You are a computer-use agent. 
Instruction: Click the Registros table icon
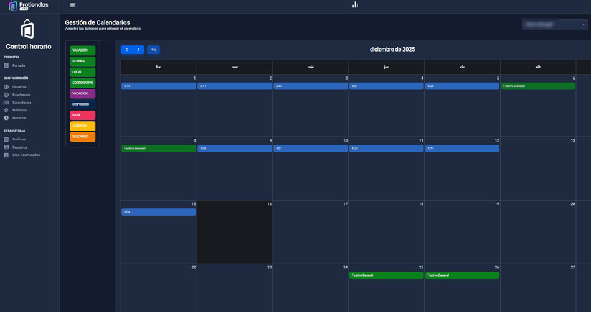(x=6, y=147)
